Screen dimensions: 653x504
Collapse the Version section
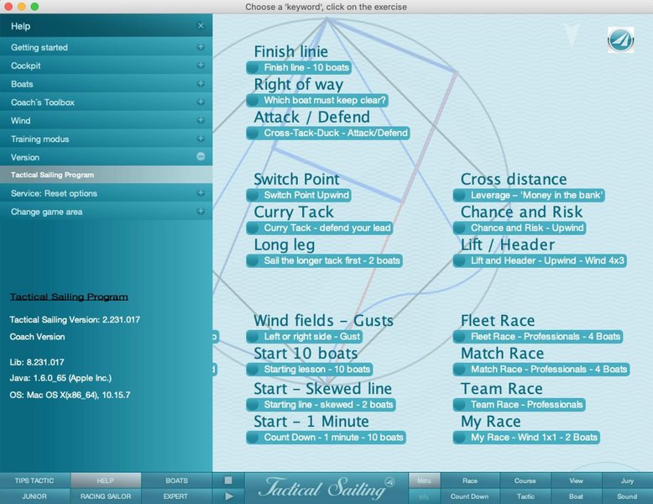tap(201, 157)
